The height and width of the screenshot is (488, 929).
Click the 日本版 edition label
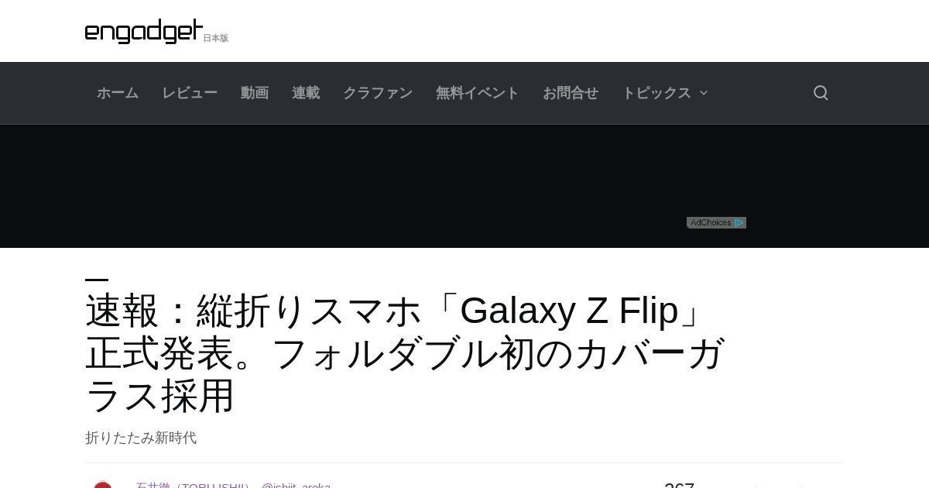(216, 38)
